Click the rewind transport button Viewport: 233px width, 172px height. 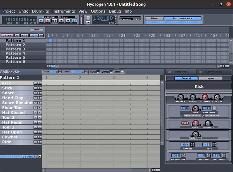coord(41,21)
